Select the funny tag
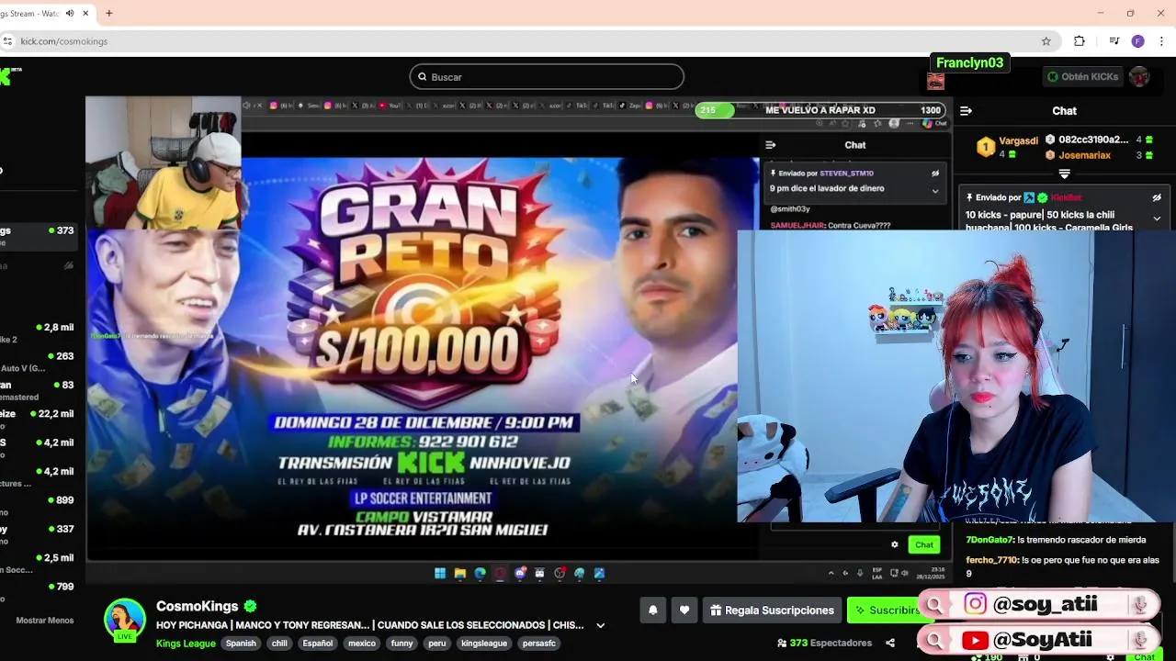This screenshot has width=1176, height=661. tap(401, 644)
